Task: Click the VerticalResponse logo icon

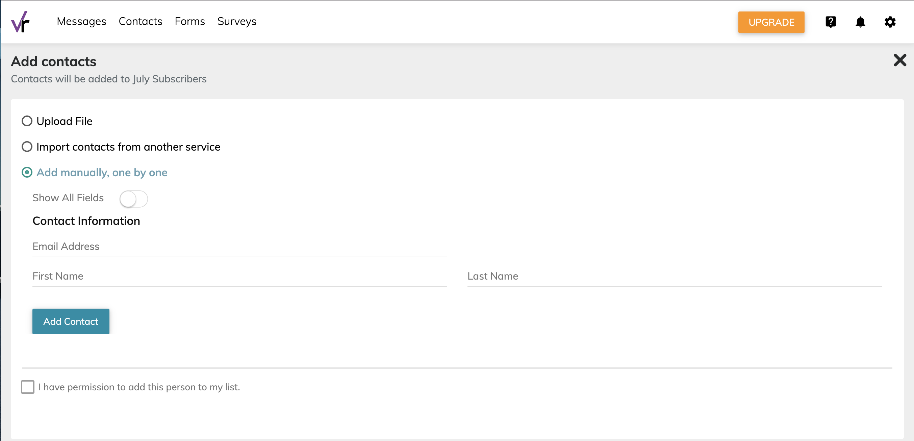Action: tap(20, 22)
